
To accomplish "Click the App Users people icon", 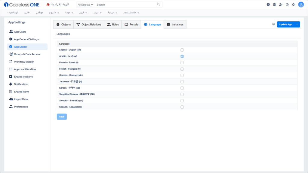I will tap(11, 32).
